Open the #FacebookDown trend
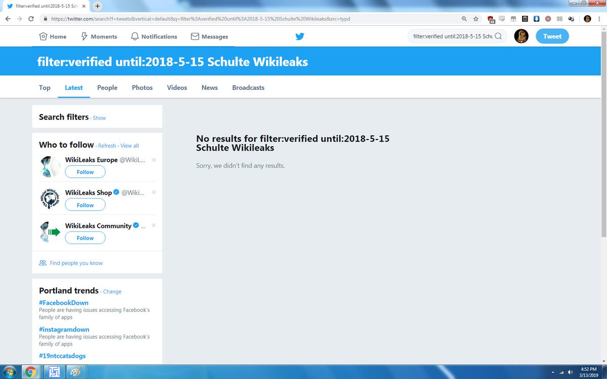Screen dimensions: 607x379 coord(64,303)
